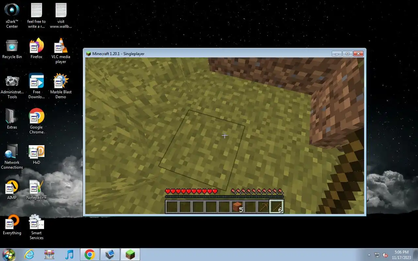
Task: Switch to Chrome on the taskbar
Action: [89, 254]
